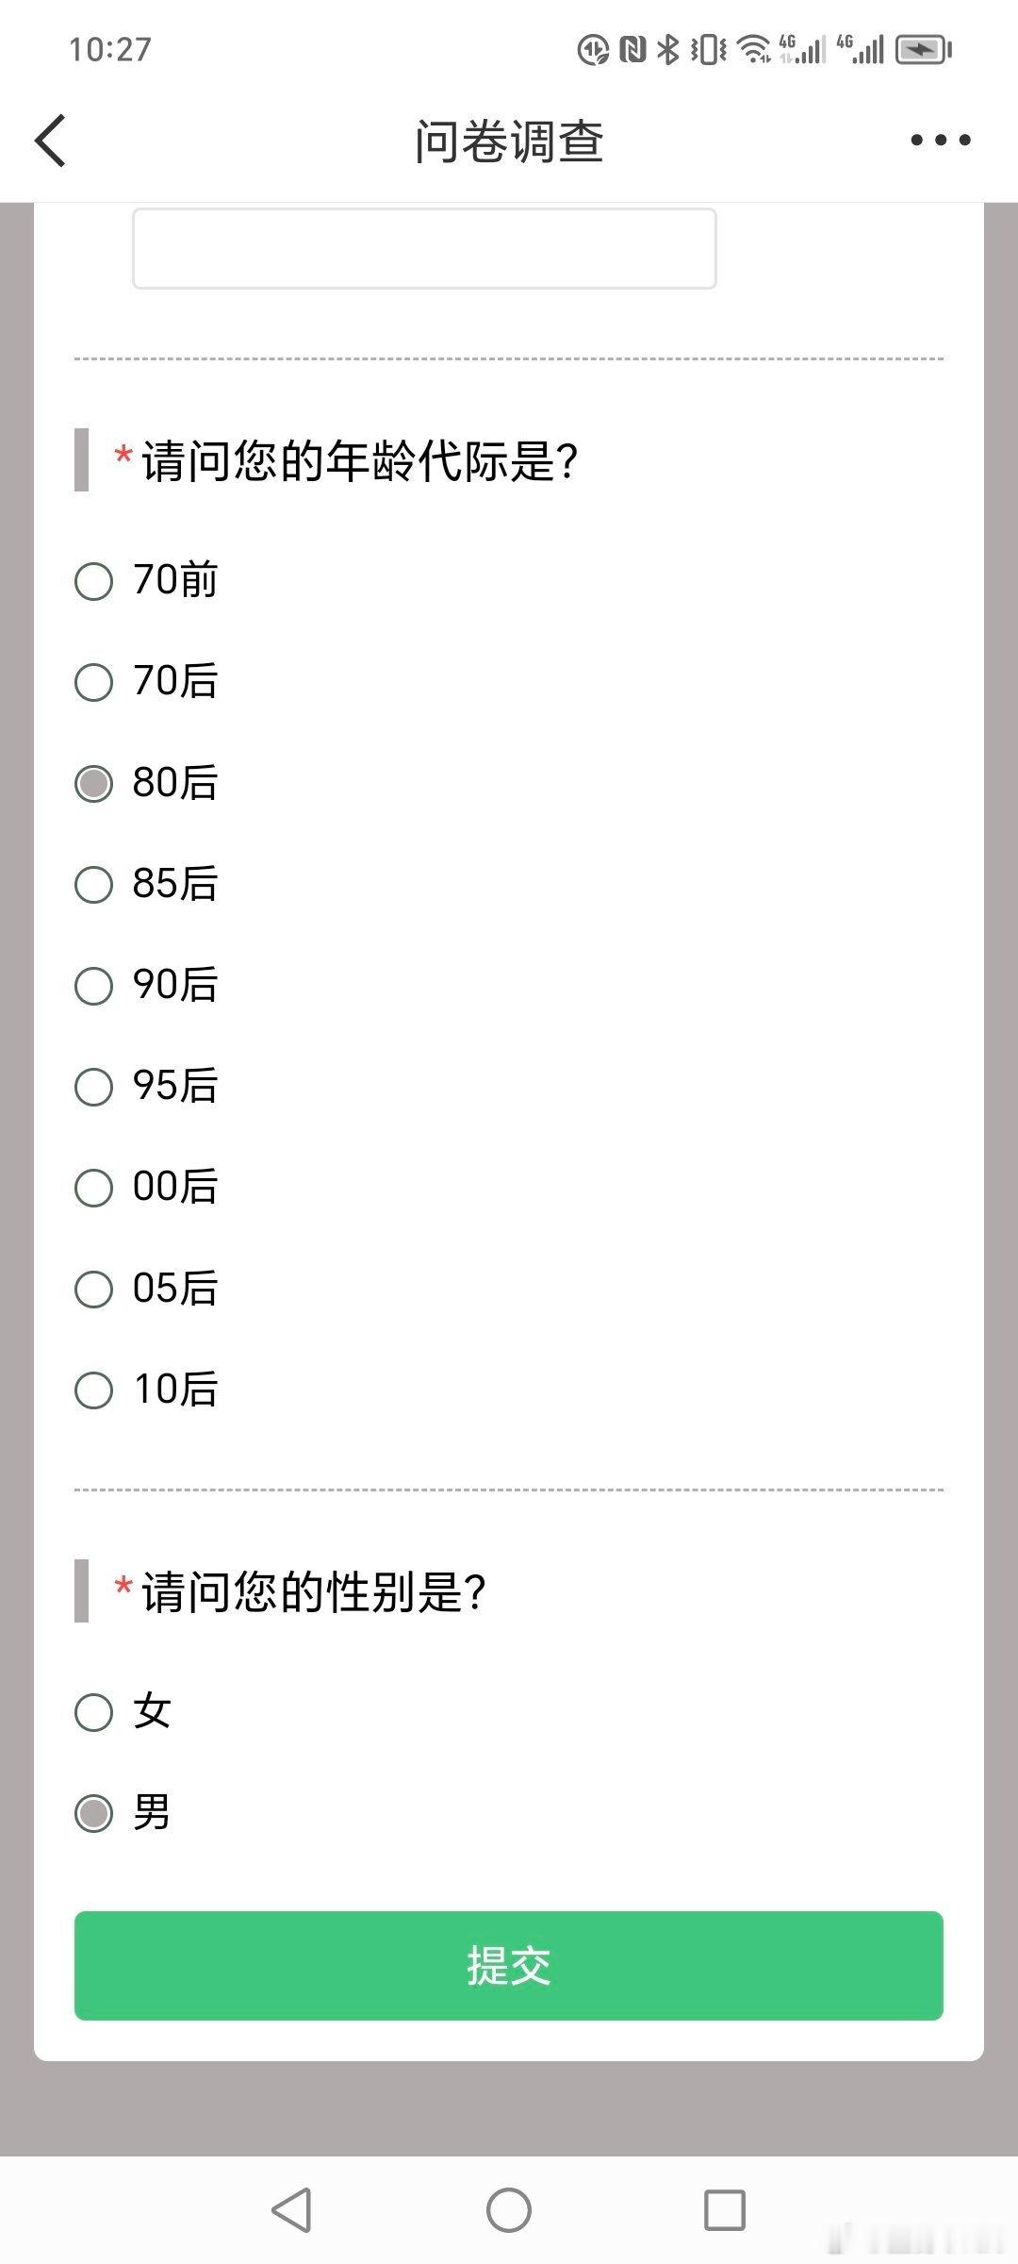Select the 70前 age option
The height and width of the screenshot is (2264, 1018).
[147, 580]
